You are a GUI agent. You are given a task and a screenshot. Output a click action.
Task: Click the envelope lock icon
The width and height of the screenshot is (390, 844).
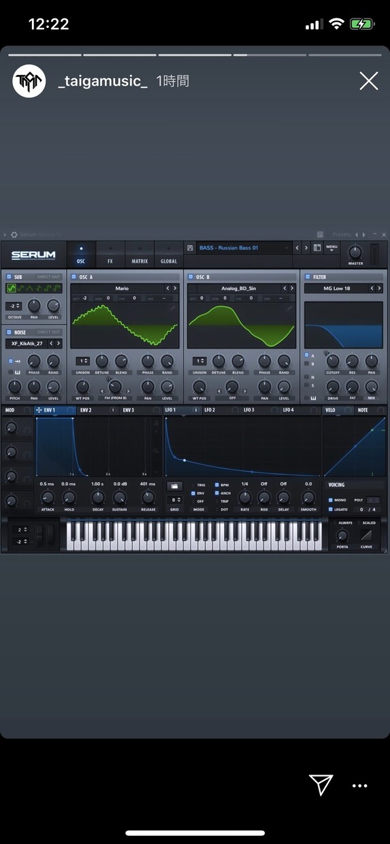157,423
